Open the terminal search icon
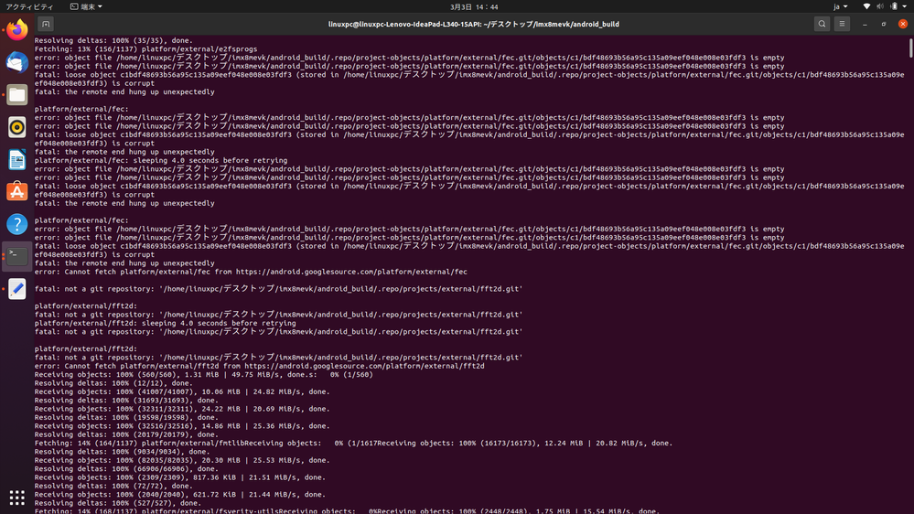Image resolution: width=914 pixels, height=514 pixels. point(822,24)
